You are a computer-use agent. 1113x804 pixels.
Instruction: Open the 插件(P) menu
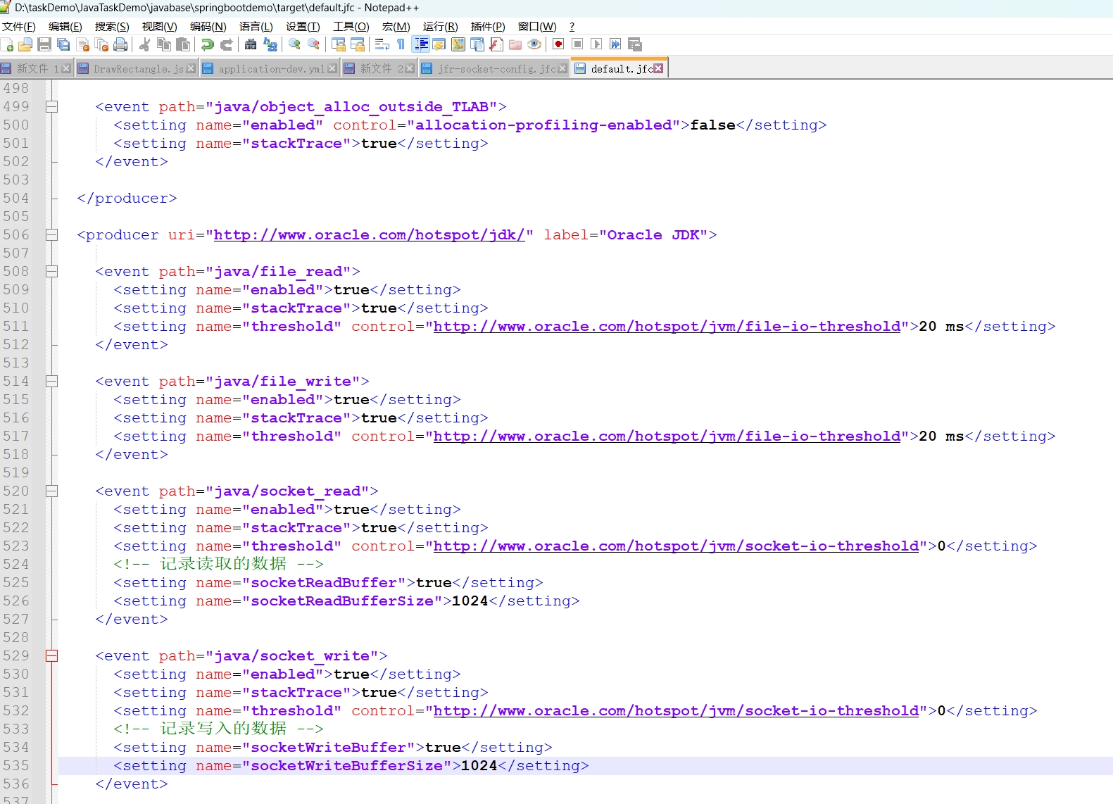488,27
